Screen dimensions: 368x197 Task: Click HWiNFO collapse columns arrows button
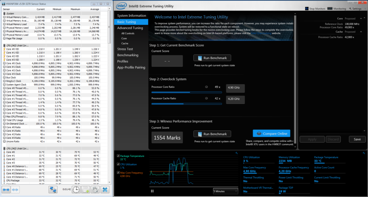click(x=15, y=189)
